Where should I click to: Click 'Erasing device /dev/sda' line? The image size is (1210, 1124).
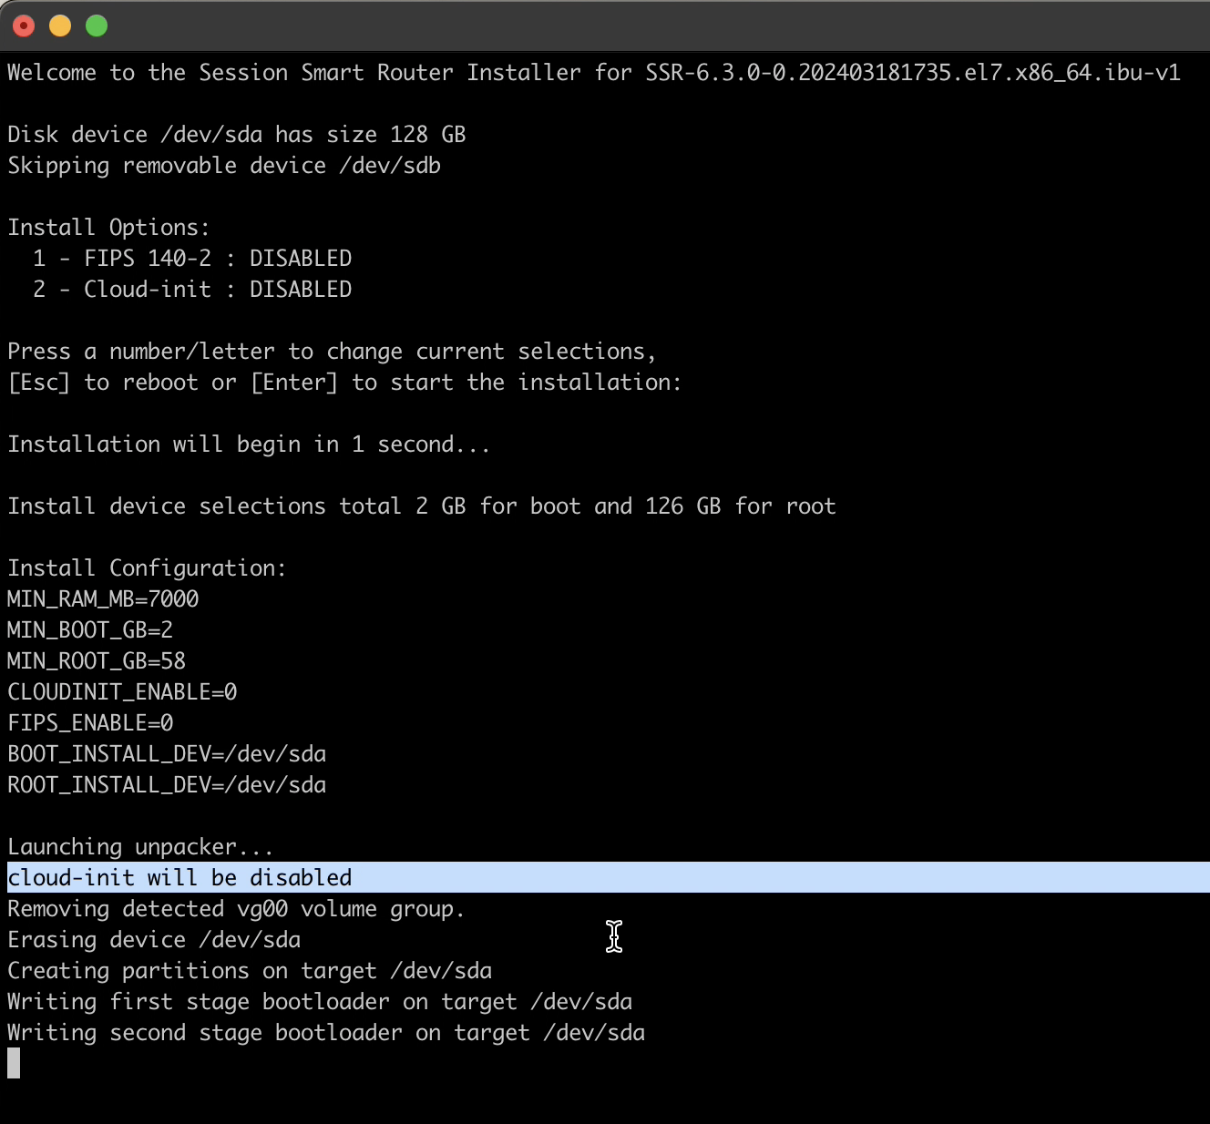pyautogui.click(x=154, y=940)
